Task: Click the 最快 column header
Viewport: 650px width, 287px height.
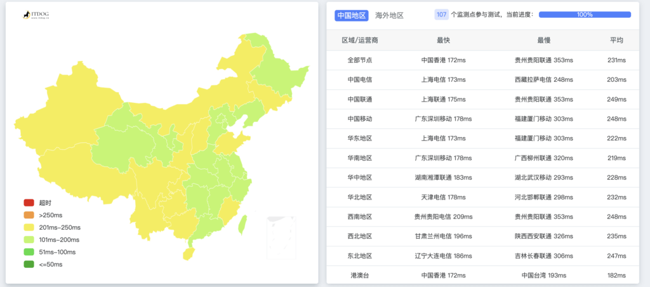Action: (443, 40)
